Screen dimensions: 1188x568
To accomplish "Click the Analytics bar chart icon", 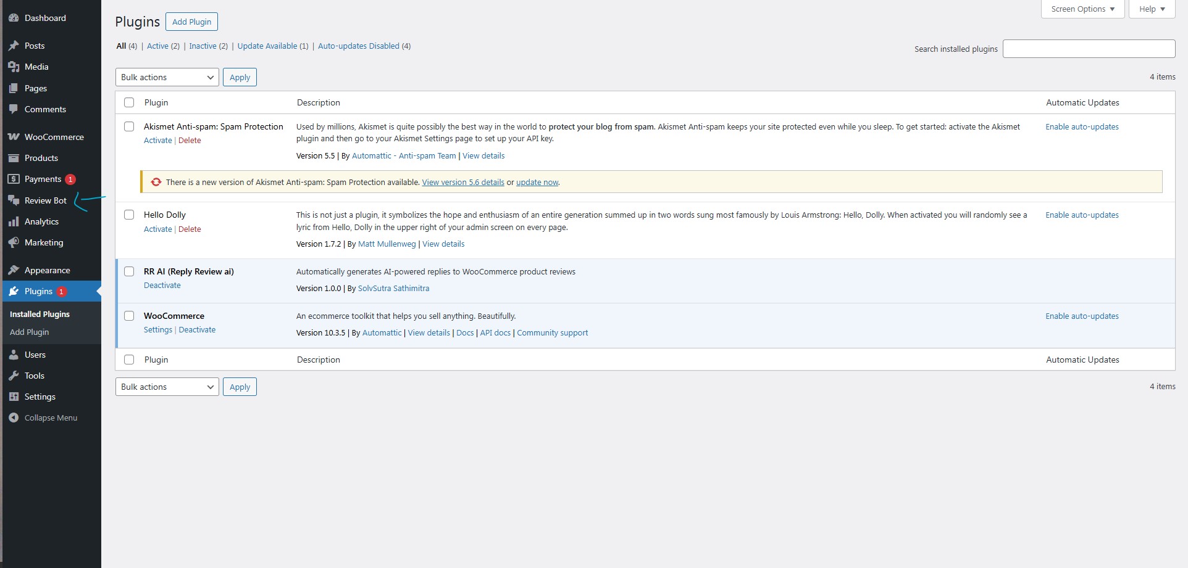I will click(x=14, y=221).
